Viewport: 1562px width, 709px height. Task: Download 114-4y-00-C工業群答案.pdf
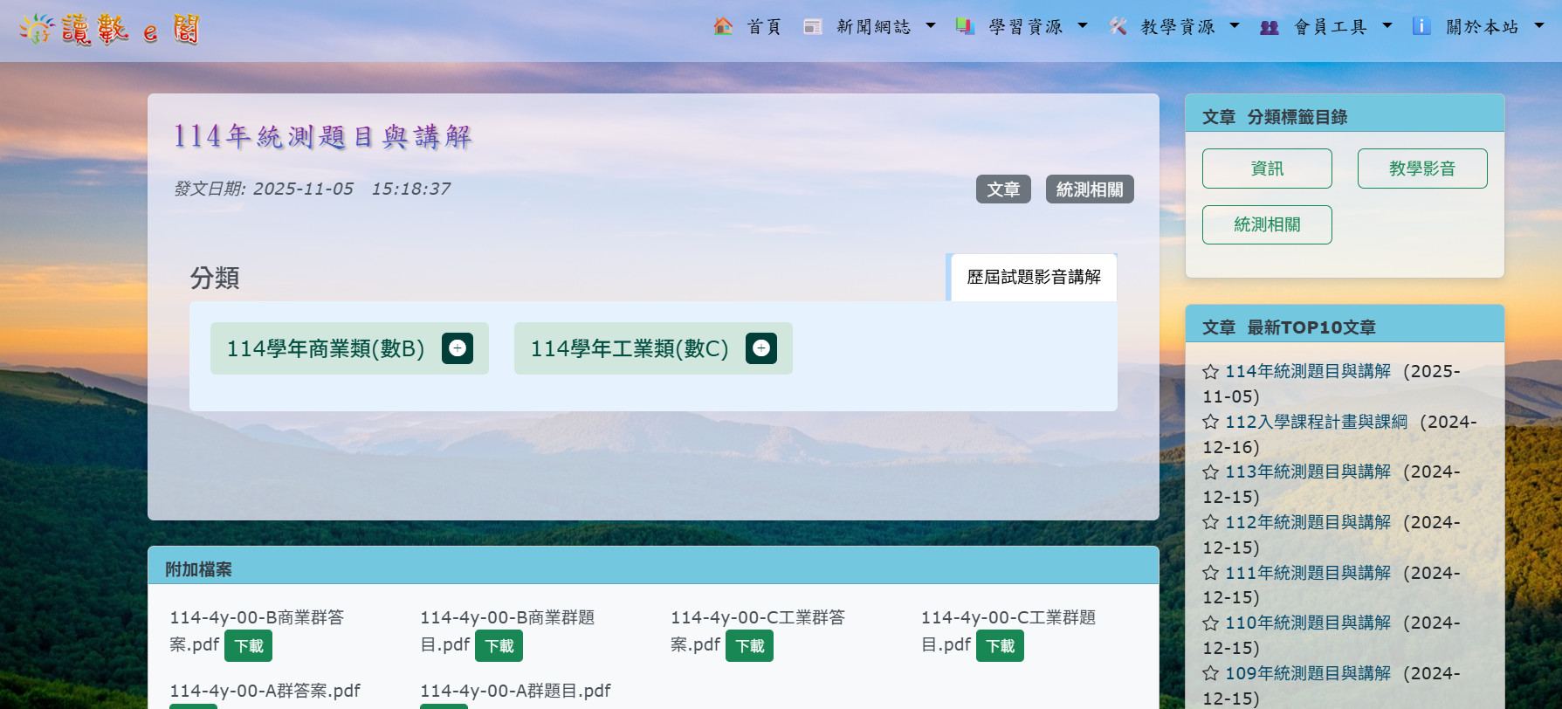750,646
